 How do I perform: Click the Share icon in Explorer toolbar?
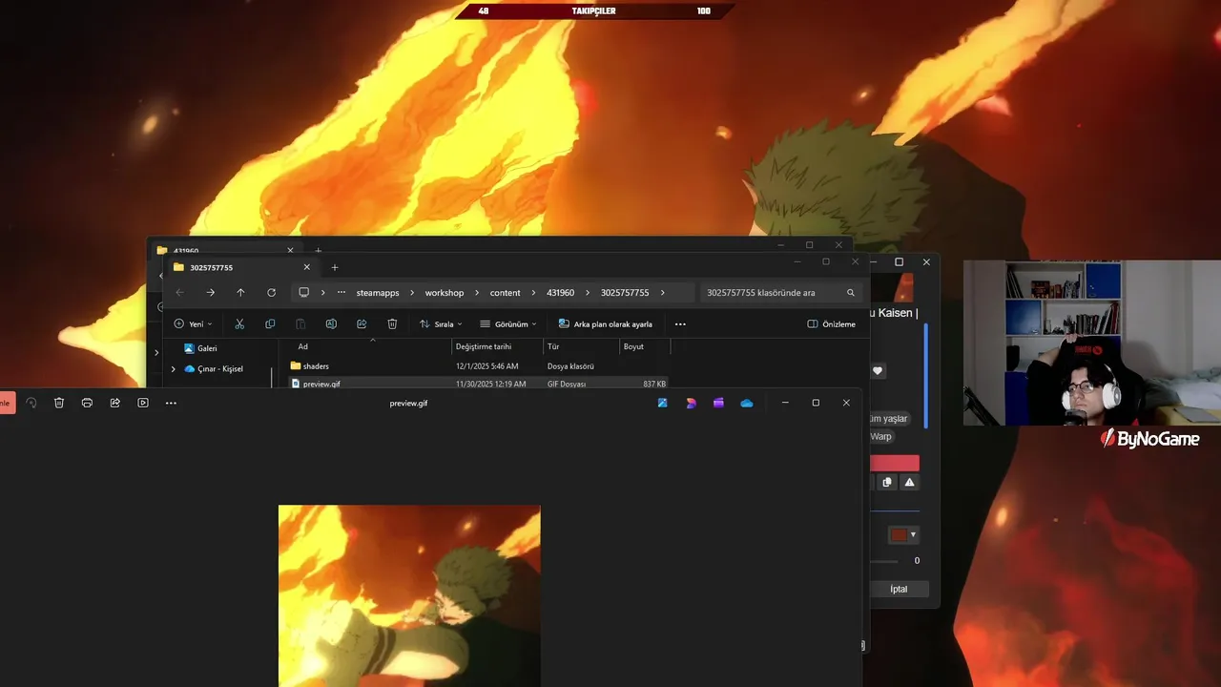tap(362, 324)
